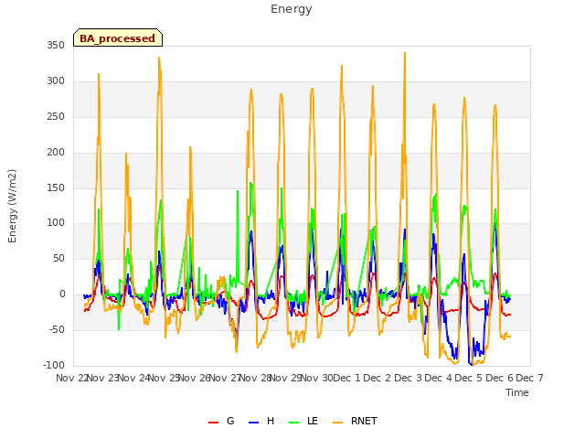Image resolution: width=585 pixels, height=439 pixels.
Task: Click the 50 y-axis tick label
Action: coord(58,258)
